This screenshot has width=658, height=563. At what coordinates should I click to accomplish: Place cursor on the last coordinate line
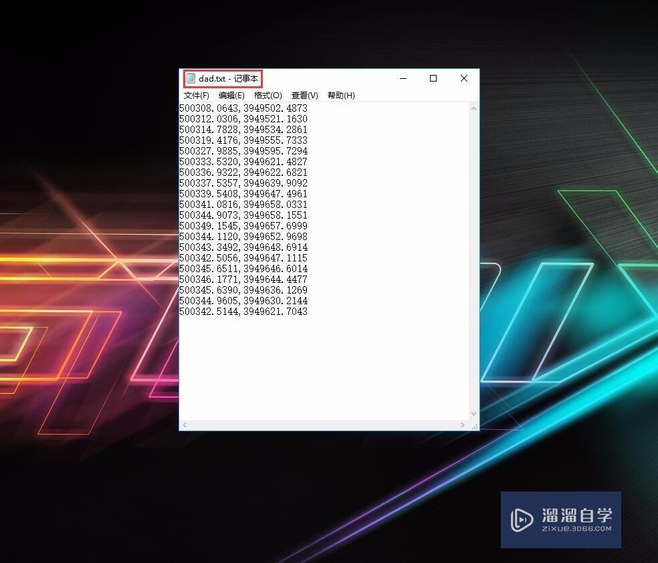243,311
